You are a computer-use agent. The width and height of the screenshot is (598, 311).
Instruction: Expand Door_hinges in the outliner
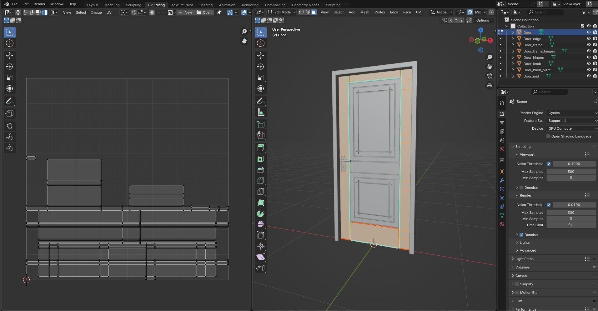(513, 58)
